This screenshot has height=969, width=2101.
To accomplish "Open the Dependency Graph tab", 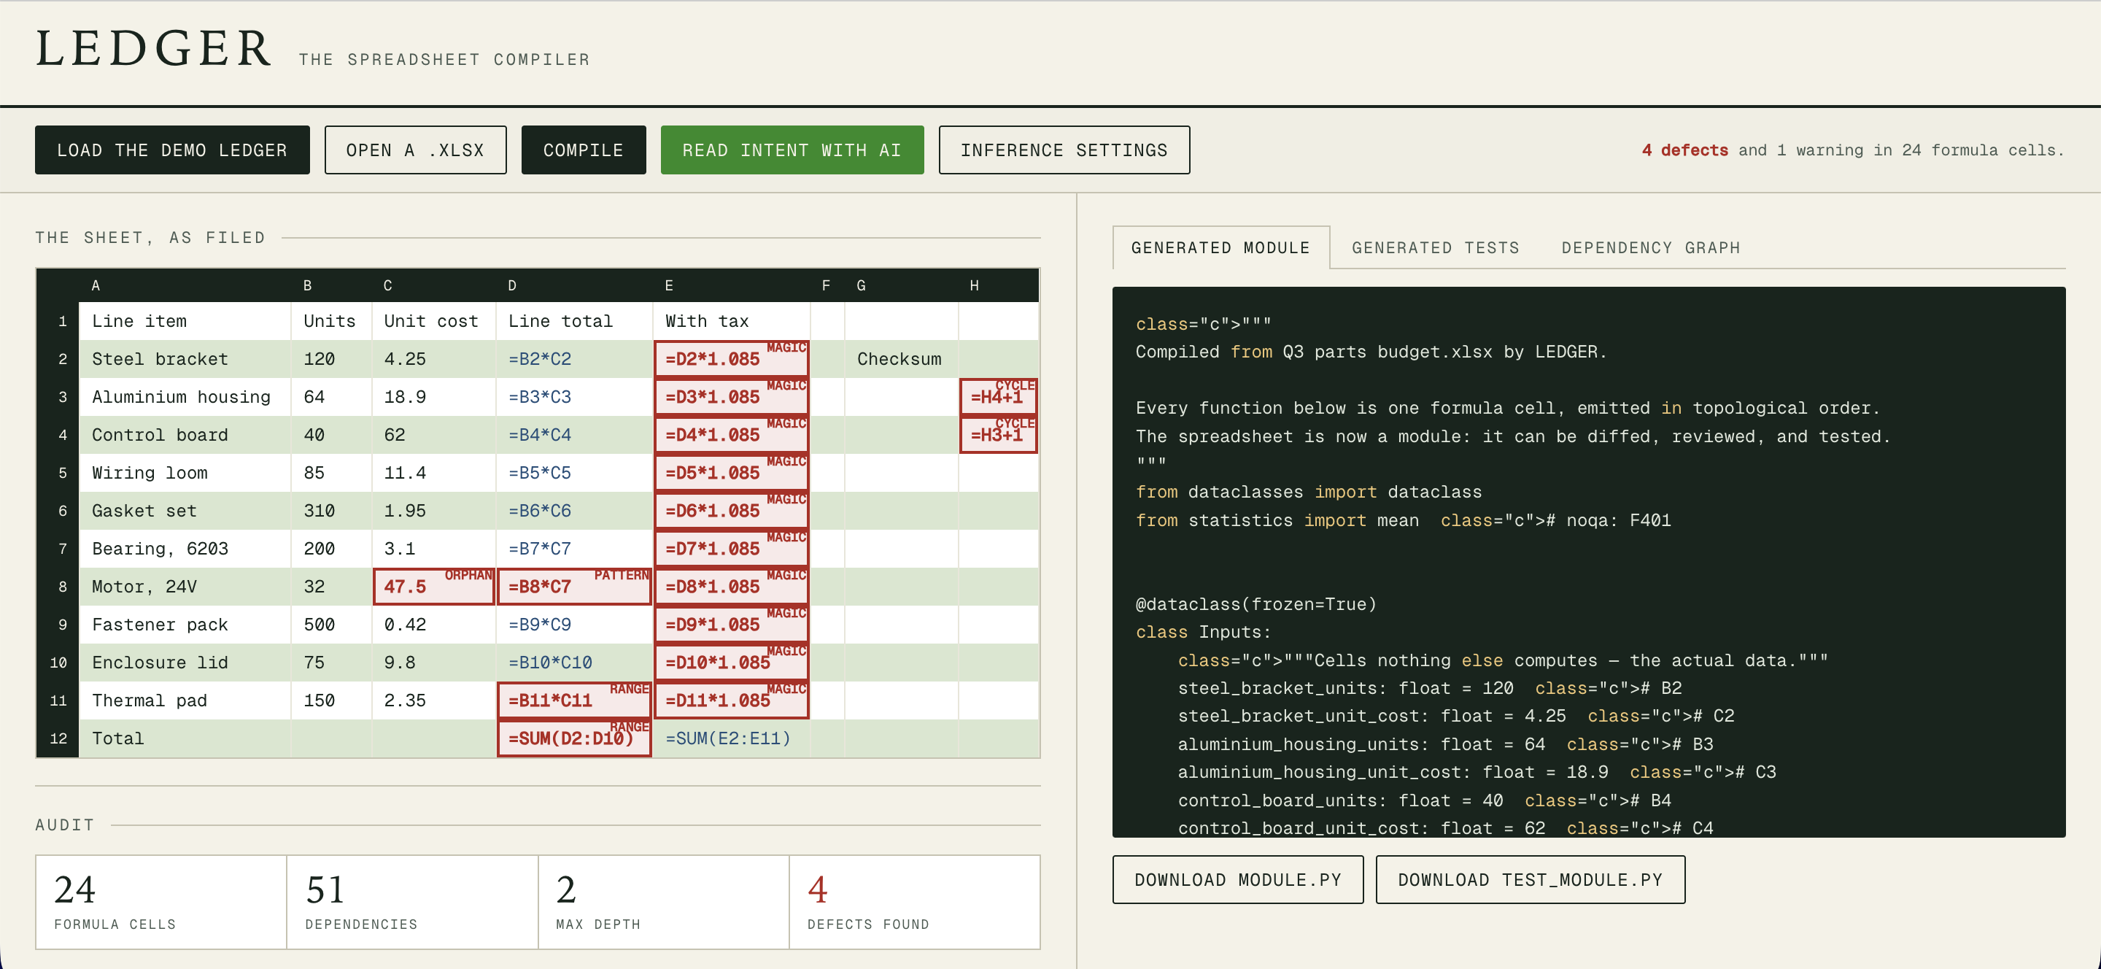I will 1651,247.
